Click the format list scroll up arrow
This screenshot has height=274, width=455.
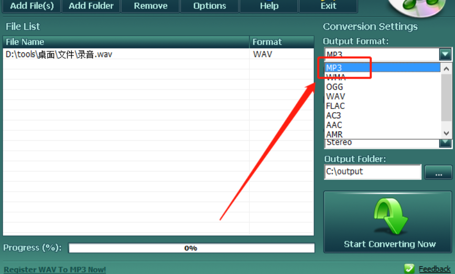click(446, 69)
